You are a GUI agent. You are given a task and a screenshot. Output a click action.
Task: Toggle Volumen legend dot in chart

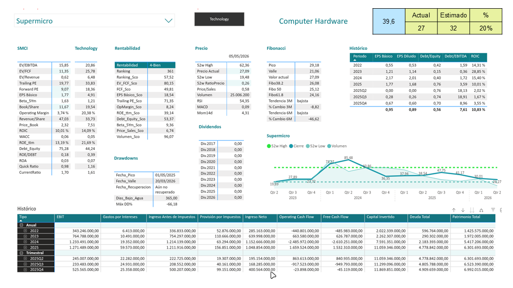point(329,146)
